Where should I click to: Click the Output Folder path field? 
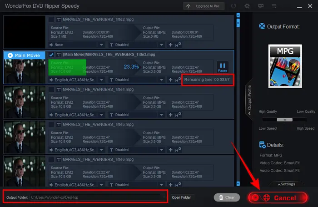[95, 197]
